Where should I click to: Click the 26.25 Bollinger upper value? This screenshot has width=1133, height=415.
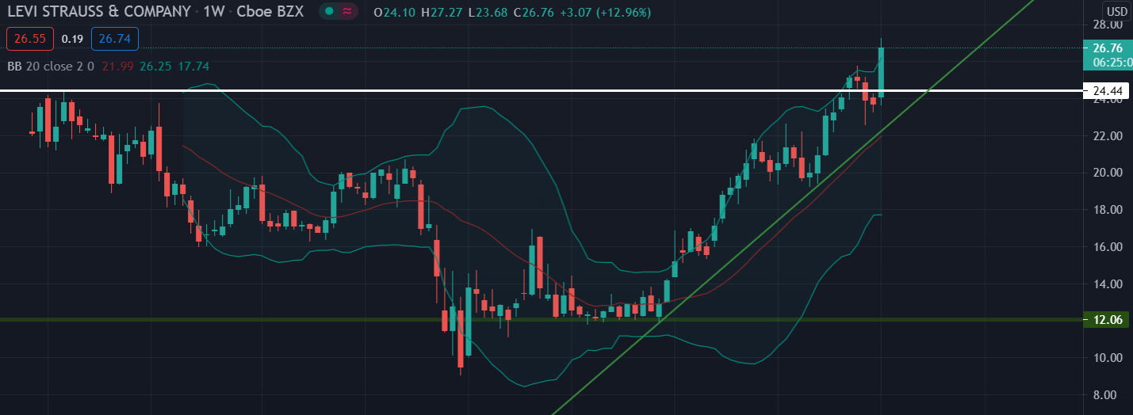(x=155, y=67)
